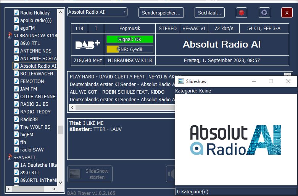Click the antenna icon beside S-ANHALT

pyautogui.click(x=10, y=157)
